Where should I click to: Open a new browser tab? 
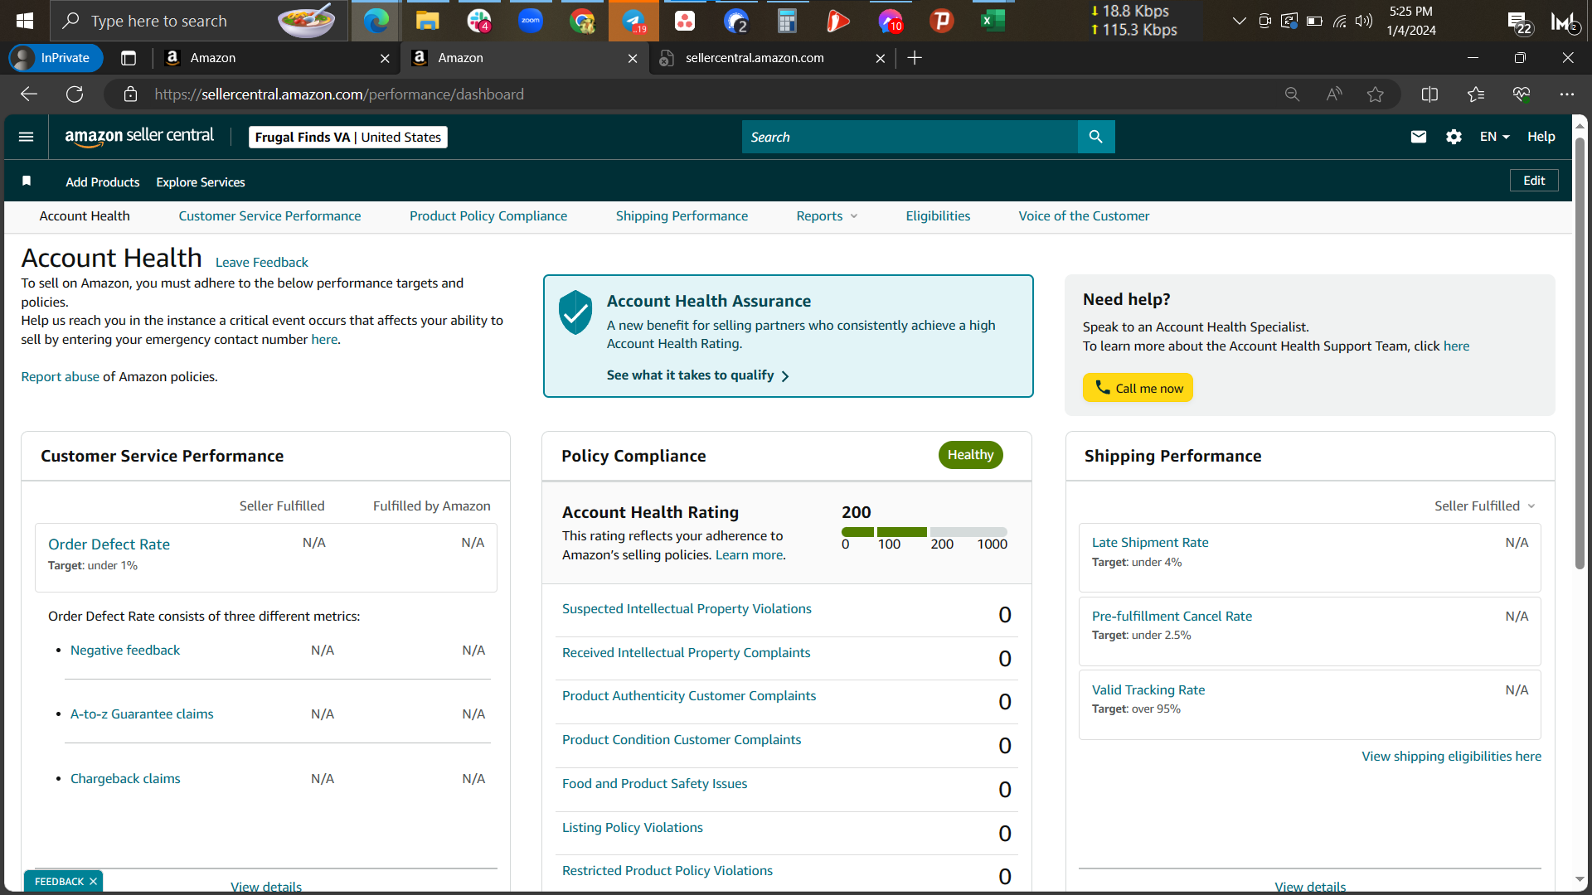coord(915,58)
